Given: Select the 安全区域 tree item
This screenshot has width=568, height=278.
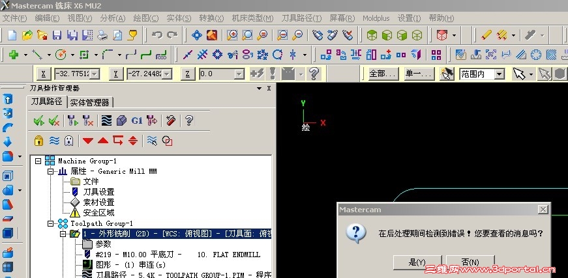Looking at the screenshot, I should coord(99,213).
